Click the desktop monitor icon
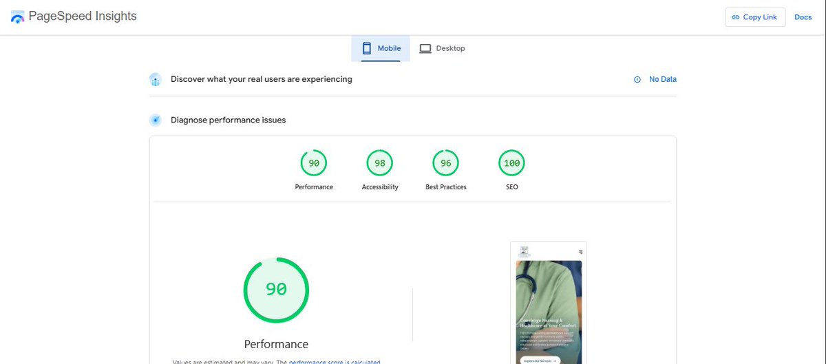The image size is (826, 364). 425,48
